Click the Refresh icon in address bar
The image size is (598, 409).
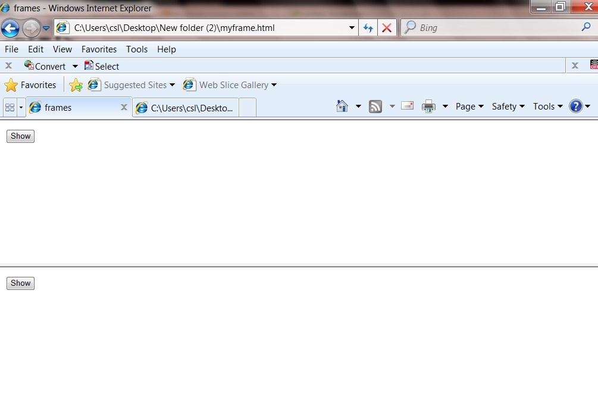point(369,27)
